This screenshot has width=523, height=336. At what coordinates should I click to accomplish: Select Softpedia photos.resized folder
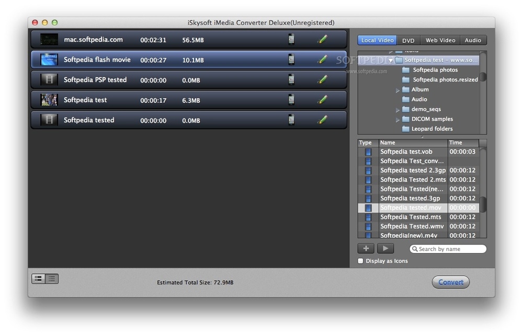[445, 79]
